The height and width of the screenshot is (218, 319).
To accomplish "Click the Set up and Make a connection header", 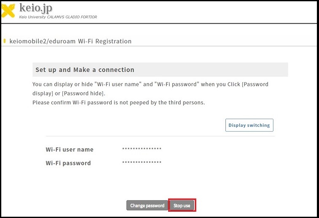I will coord(85,70).
